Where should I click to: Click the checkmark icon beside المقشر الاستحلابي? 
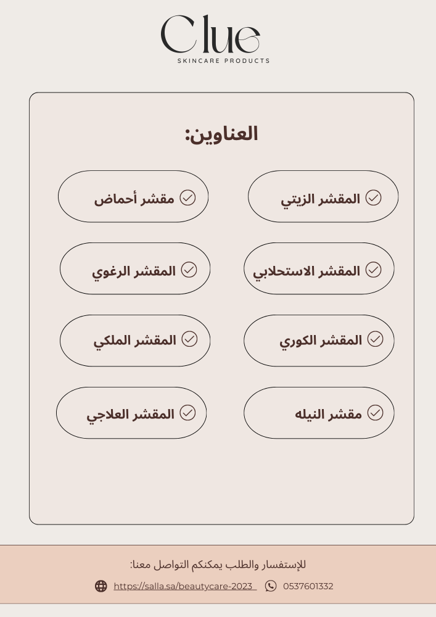(373, 270)
